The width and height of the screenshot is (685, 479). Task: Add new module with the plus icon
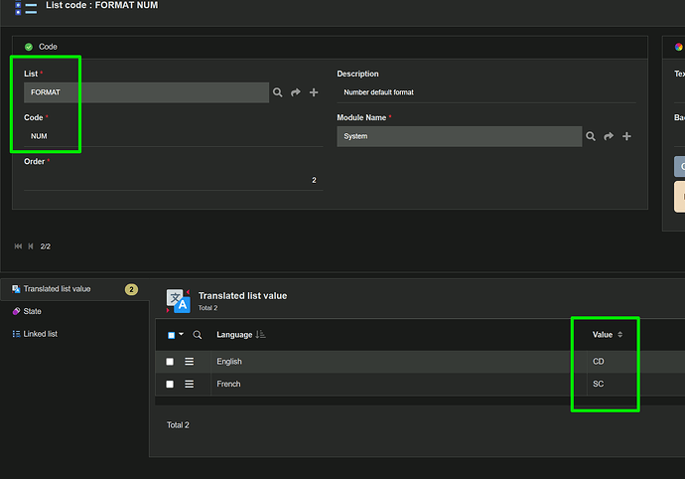click(626, 136)
